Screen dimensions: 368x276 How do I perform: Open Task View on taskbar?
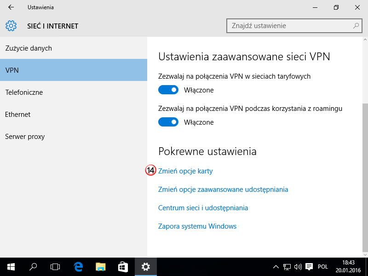click(55, 267)
